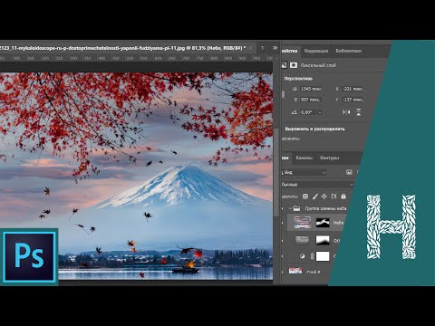
Task: Select the white-to-black gradient mask thumbnail
Action: [x=323, y=240]
